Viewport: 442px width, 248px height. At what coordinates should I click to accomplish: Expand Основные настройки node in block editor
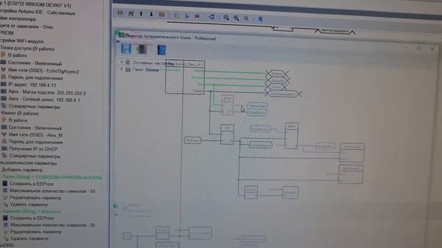[122, 62]
